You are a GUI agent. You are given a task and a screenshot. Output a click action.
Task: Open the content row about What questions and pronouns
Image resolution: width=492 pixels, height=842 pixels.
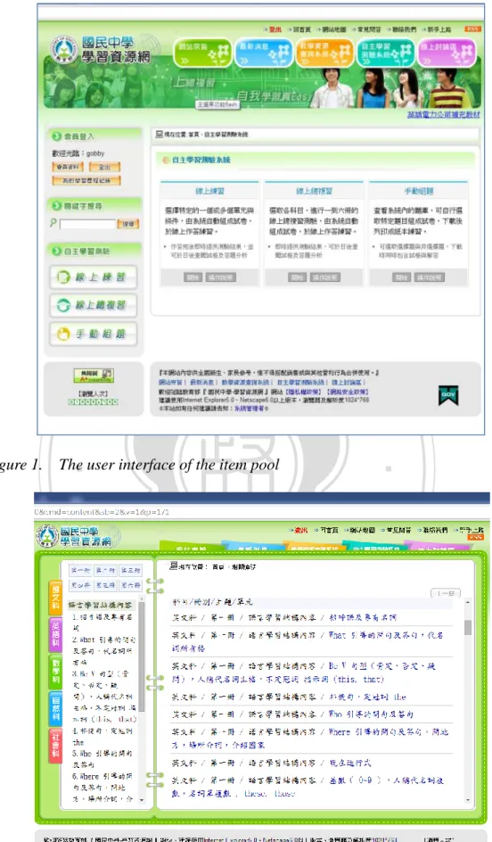[x=307, y=641]
